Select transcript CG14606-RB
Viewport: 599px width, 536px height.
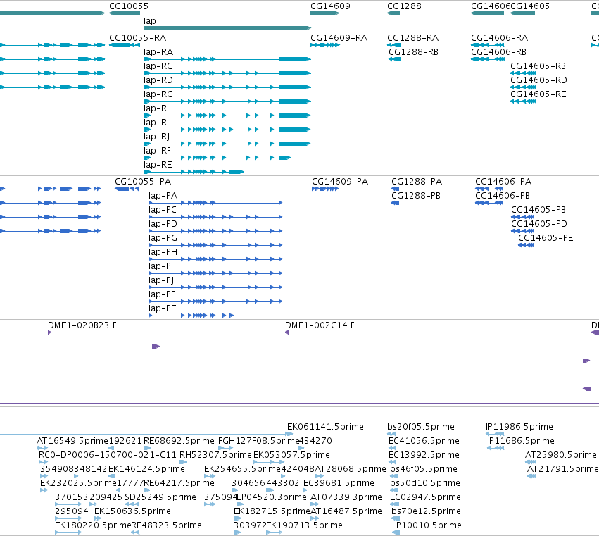(498, 52)
